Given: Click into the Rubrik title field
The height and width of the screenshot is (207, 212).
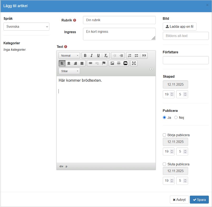Looking at the screenshot, I should point(119,20).
